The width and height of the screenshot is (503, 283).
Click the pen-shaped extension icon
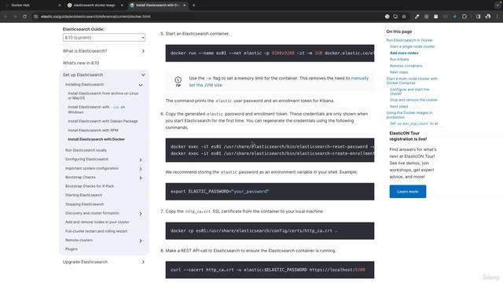417,17
